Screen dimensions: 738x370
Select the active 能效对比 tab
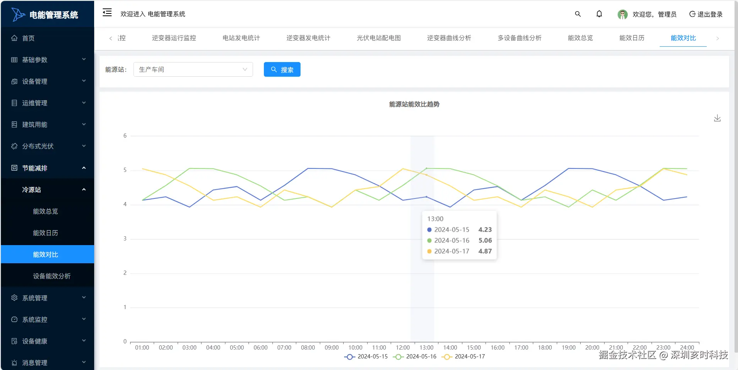(683, 38)
